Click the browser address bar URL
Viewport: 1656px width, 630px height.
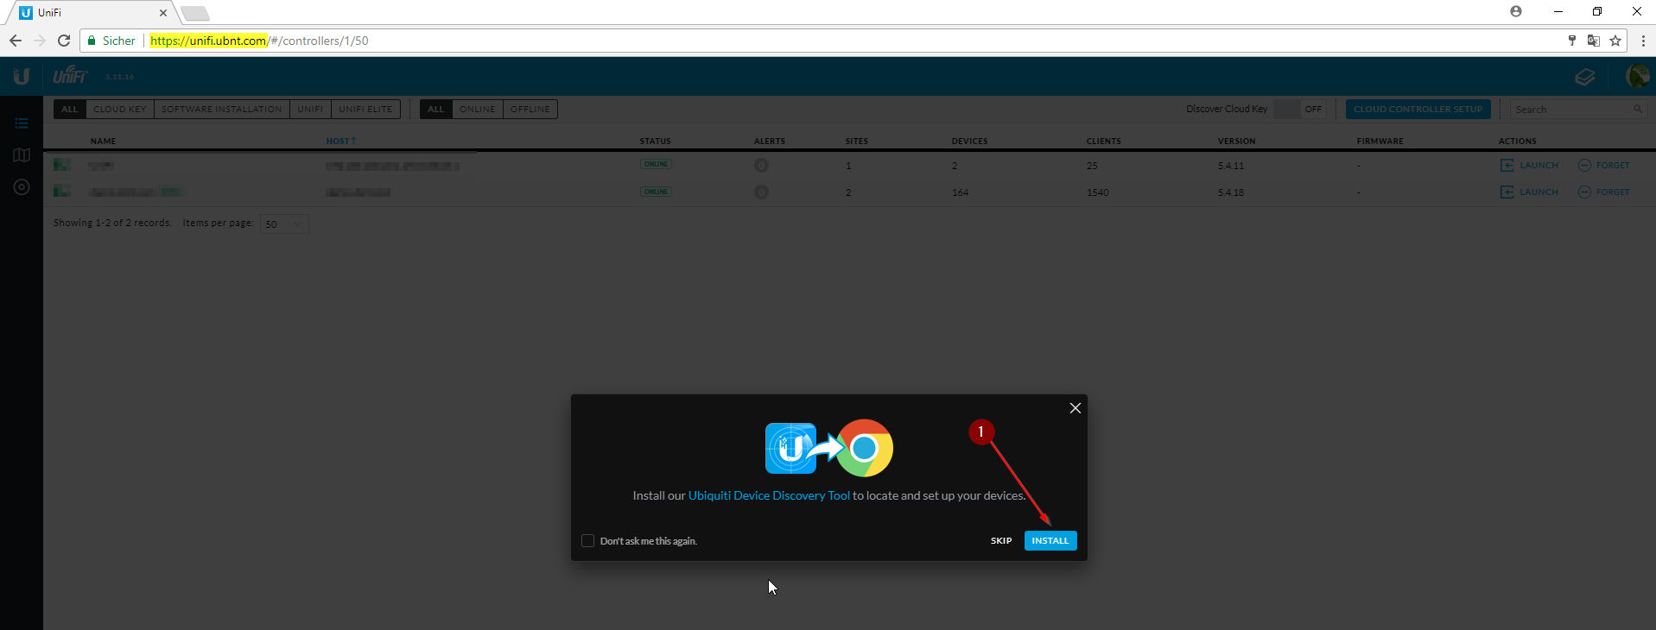(x=259, y=41)
